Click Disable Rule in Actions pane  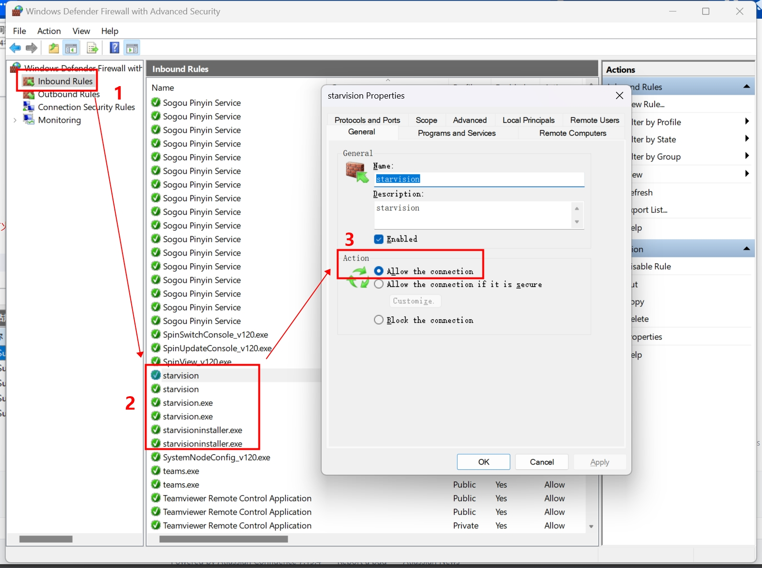651,267
